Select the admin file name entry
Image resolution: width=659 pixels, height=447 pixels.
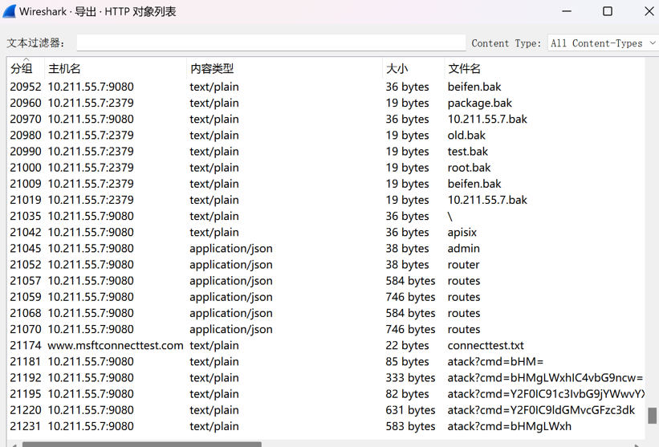pyautogui.click(x=463, y=248)
